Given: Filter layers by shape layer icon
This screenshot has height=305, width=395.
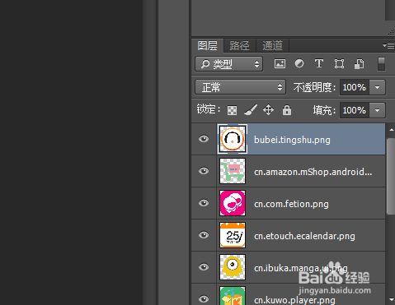Looking at the screenshot, I should click(339, 64).
